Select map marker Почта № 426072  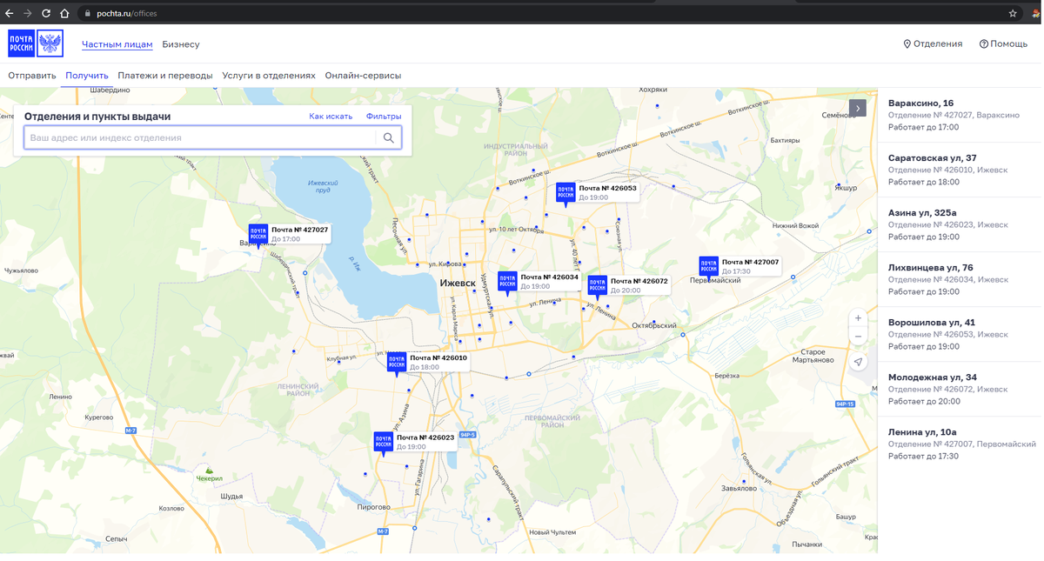point(628,285)
